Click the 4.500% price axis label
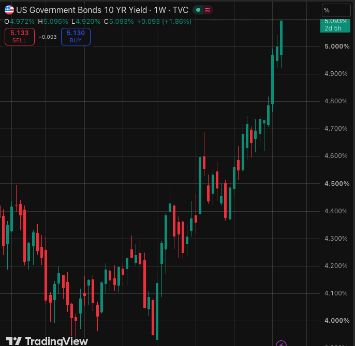This screenshot has height=346, width=355. point(337,184)
